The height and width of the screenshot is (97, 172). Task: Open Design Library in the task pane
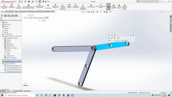171,21
